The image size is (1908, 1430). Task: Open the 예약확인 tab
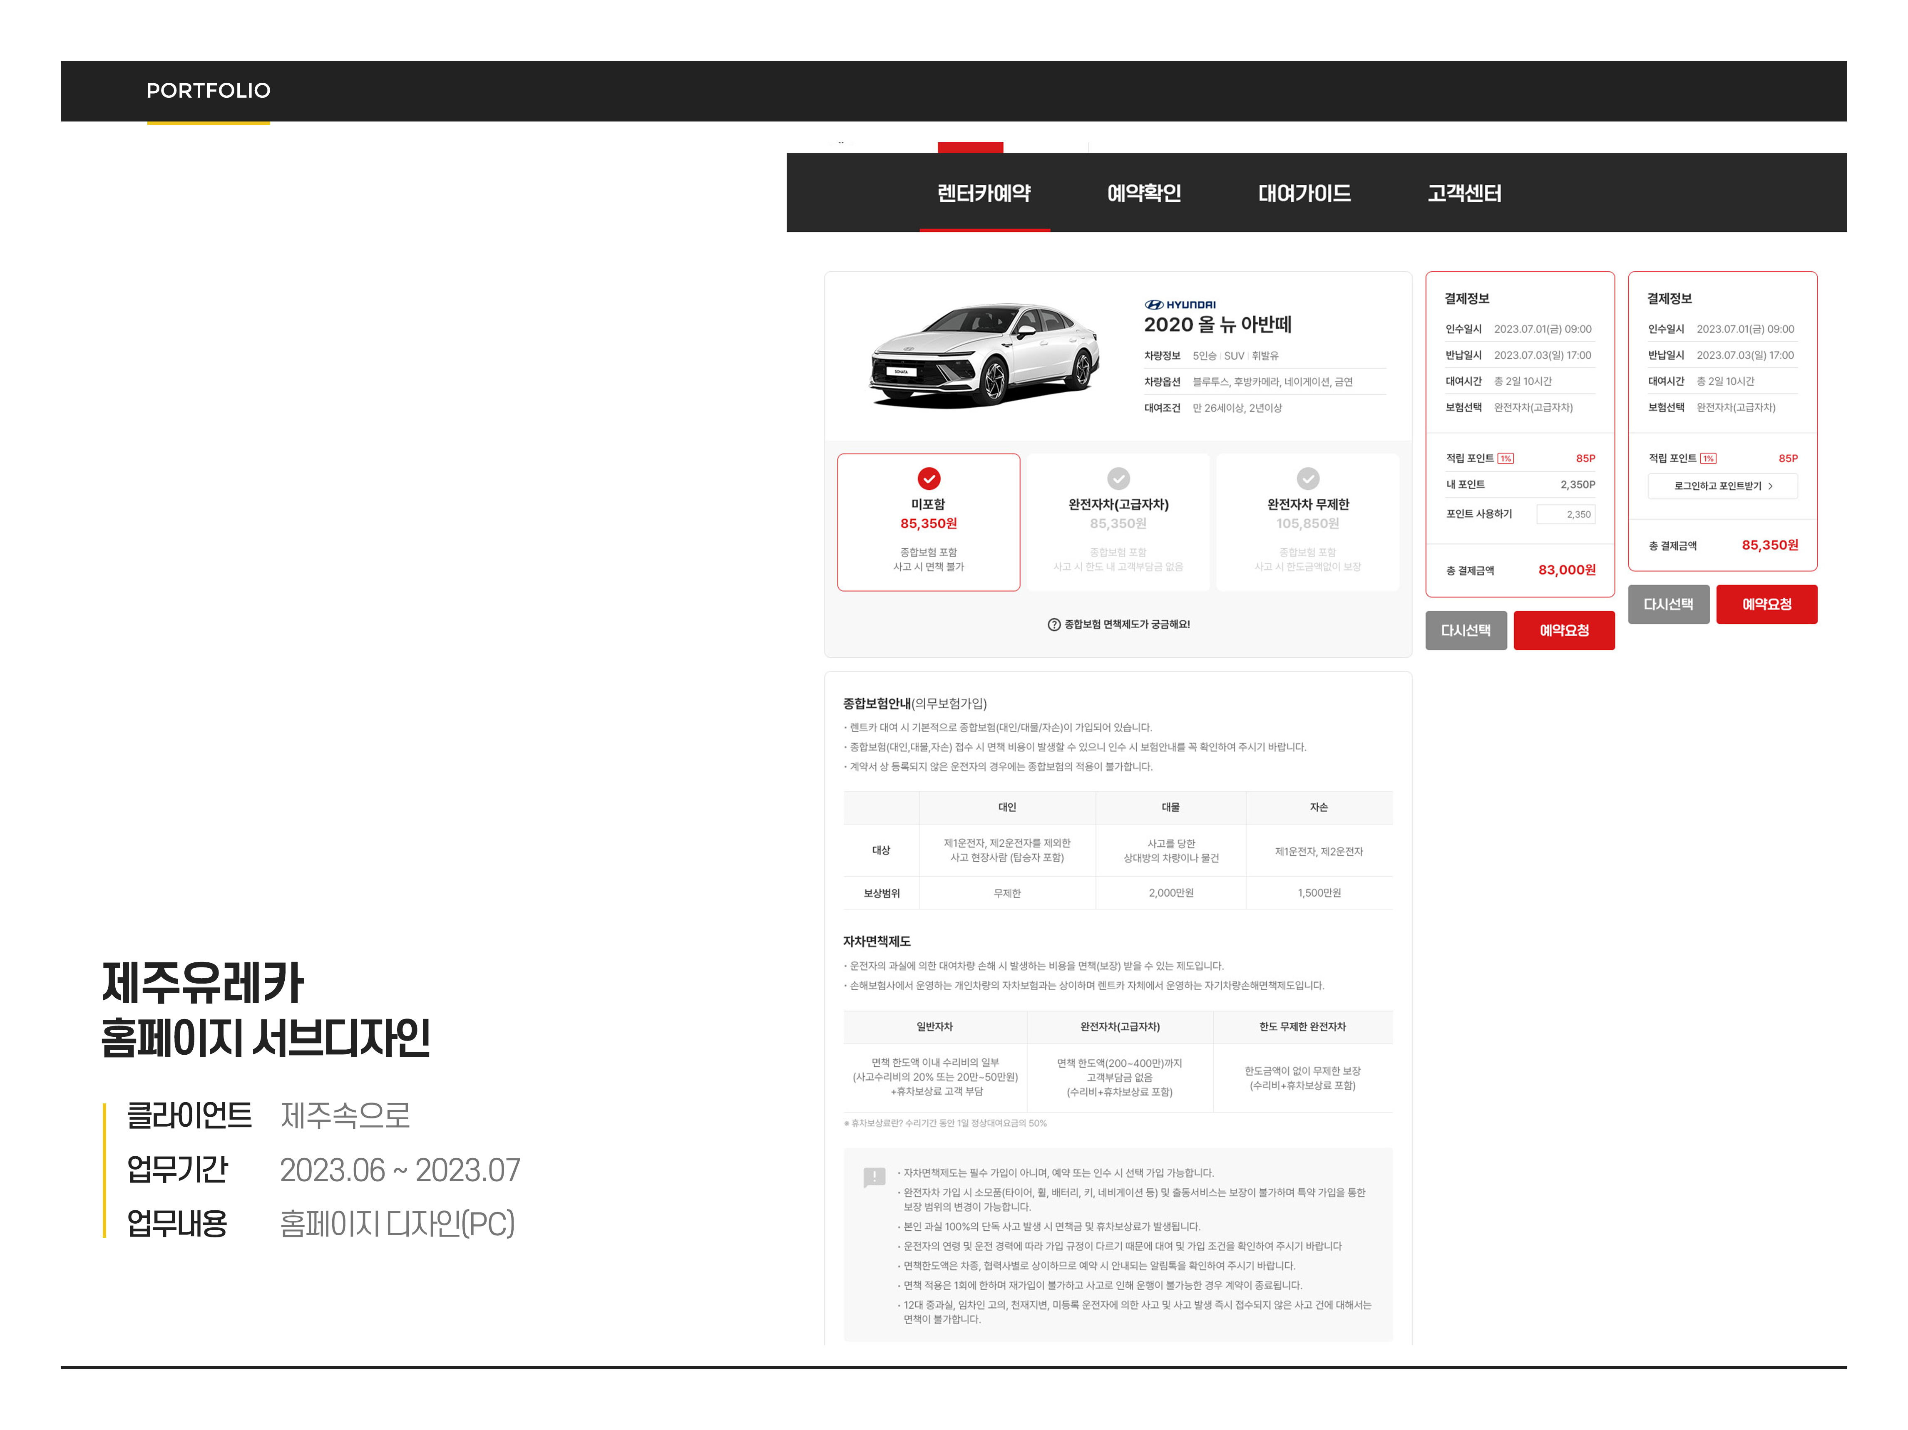pyautogui.click(x=1144, y=193)
